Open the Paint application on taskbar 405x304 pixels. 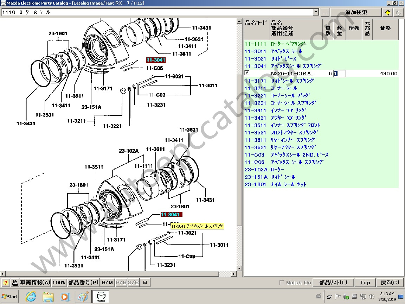pos(83,297)
